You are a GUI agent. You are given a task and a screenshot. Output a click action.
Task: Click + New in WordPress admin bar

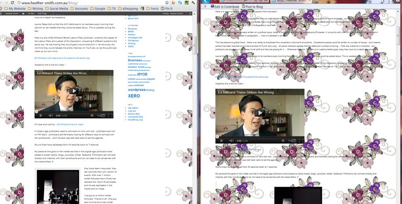31,13
